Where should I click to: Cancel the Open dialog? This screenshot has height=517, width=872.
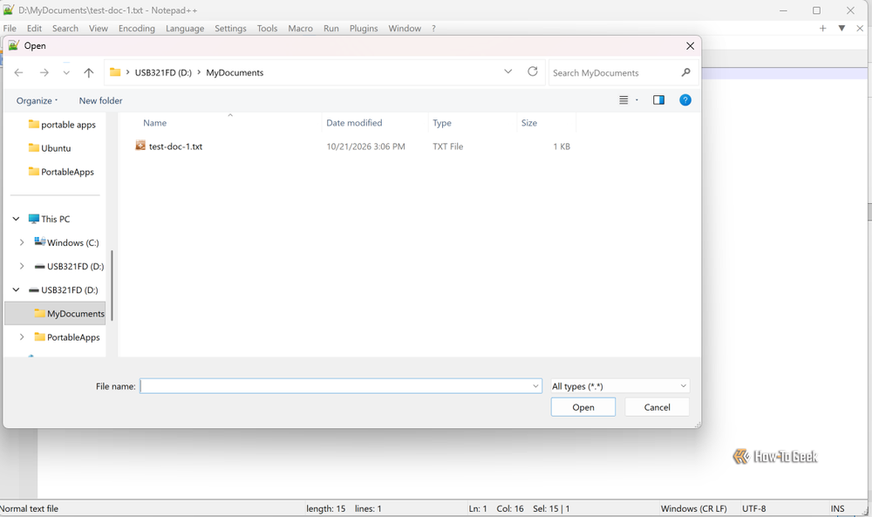coord(657,407)
